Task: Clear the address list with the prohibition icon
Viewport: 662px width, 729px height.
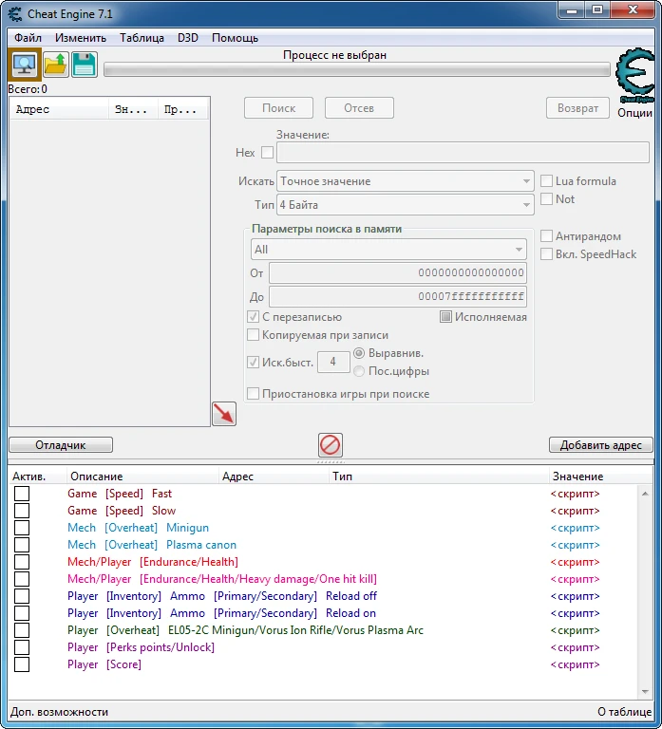Action: (x=331, y=445)
